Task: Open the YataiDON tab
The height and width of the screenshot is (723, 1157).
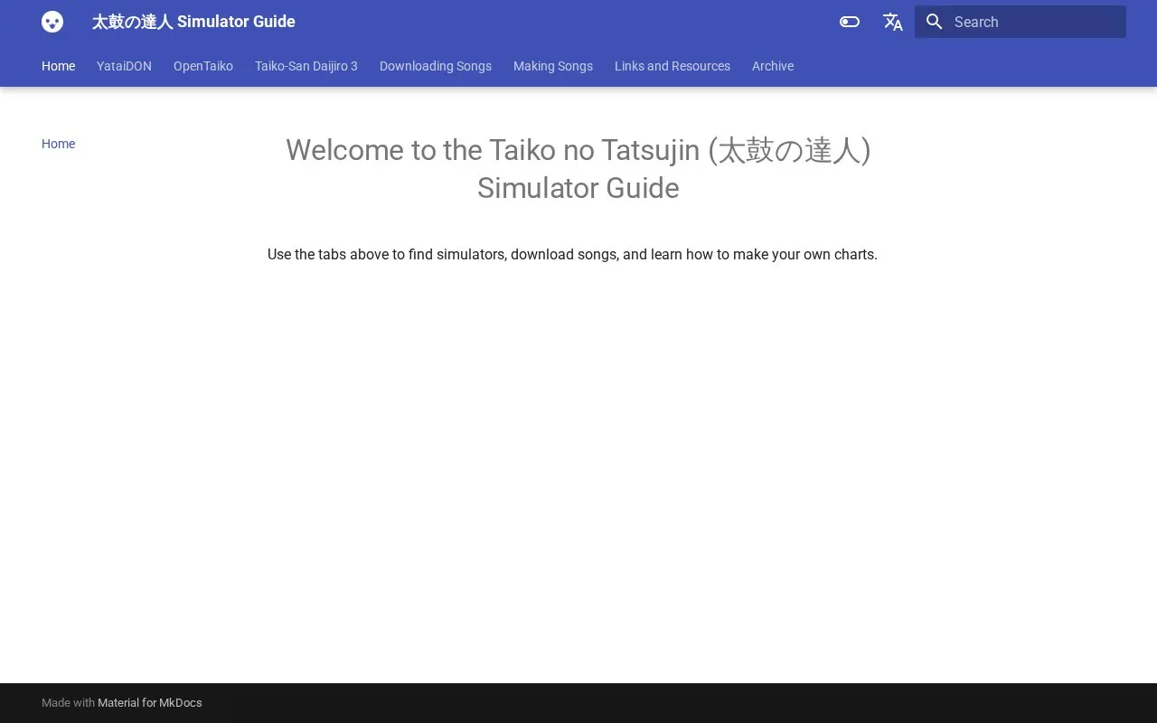Action: click(x=124, y=66)
